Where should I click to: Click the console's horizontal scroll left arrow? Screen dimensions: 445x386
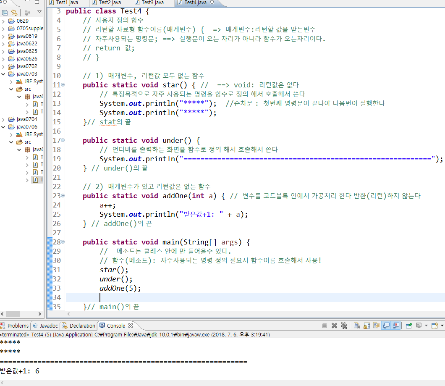[2, 383]
